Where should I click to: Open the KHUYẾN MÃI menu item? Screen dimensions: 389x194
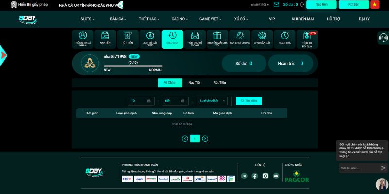coord(302,19)
